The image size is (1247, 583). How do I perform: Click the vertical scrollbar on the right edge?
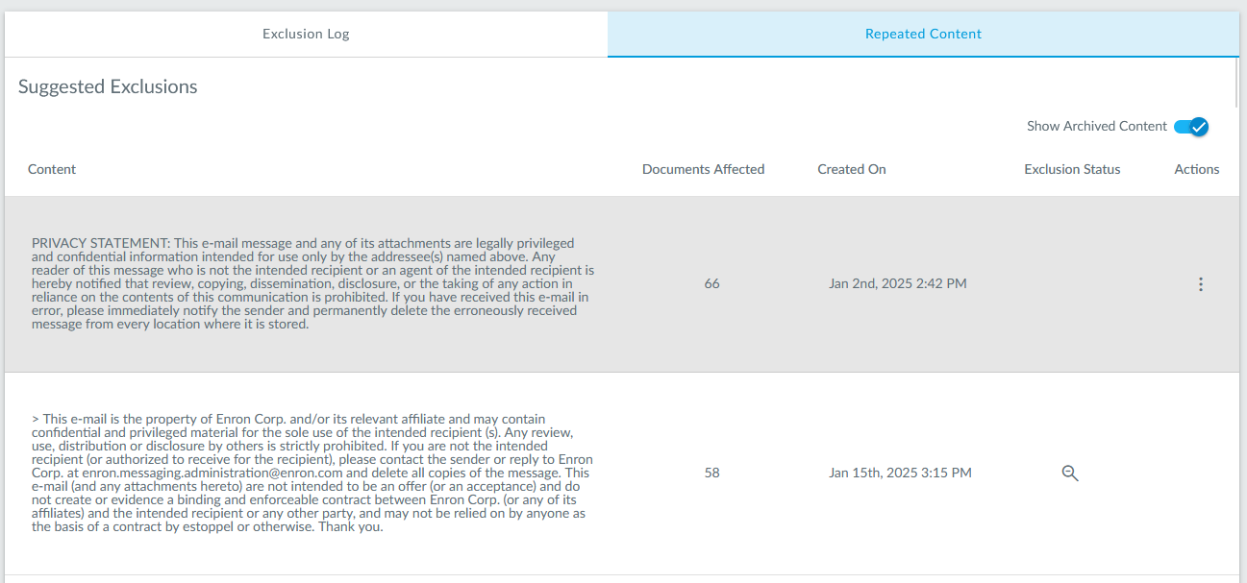(x=1237, y=82)
